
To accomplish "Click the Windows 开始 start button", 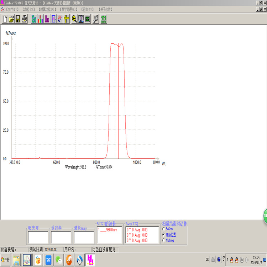I will 5,260.
